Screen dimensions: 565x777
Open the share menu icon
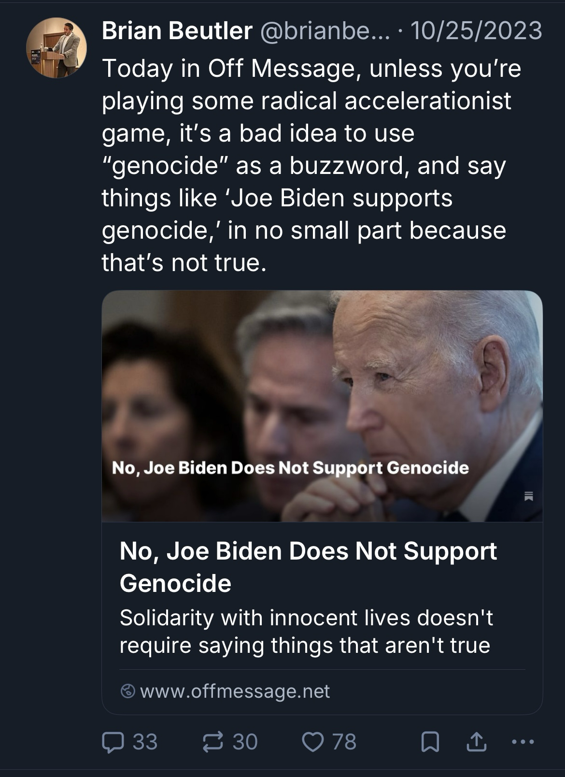(476, 742)
